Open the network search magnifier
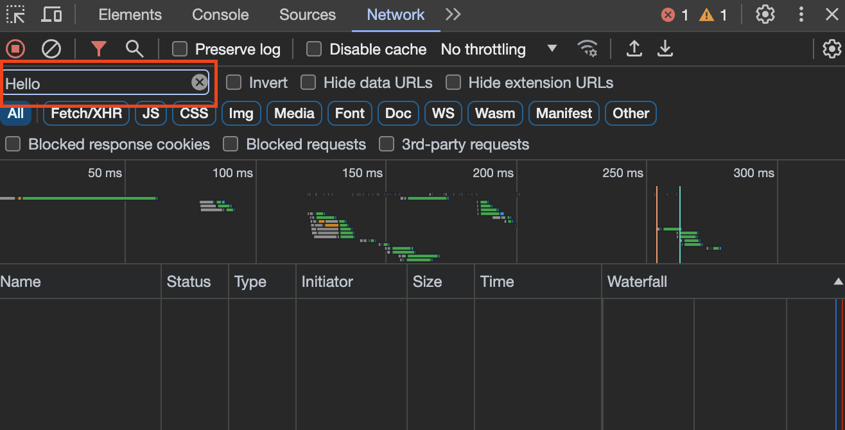 coord(134,49)
